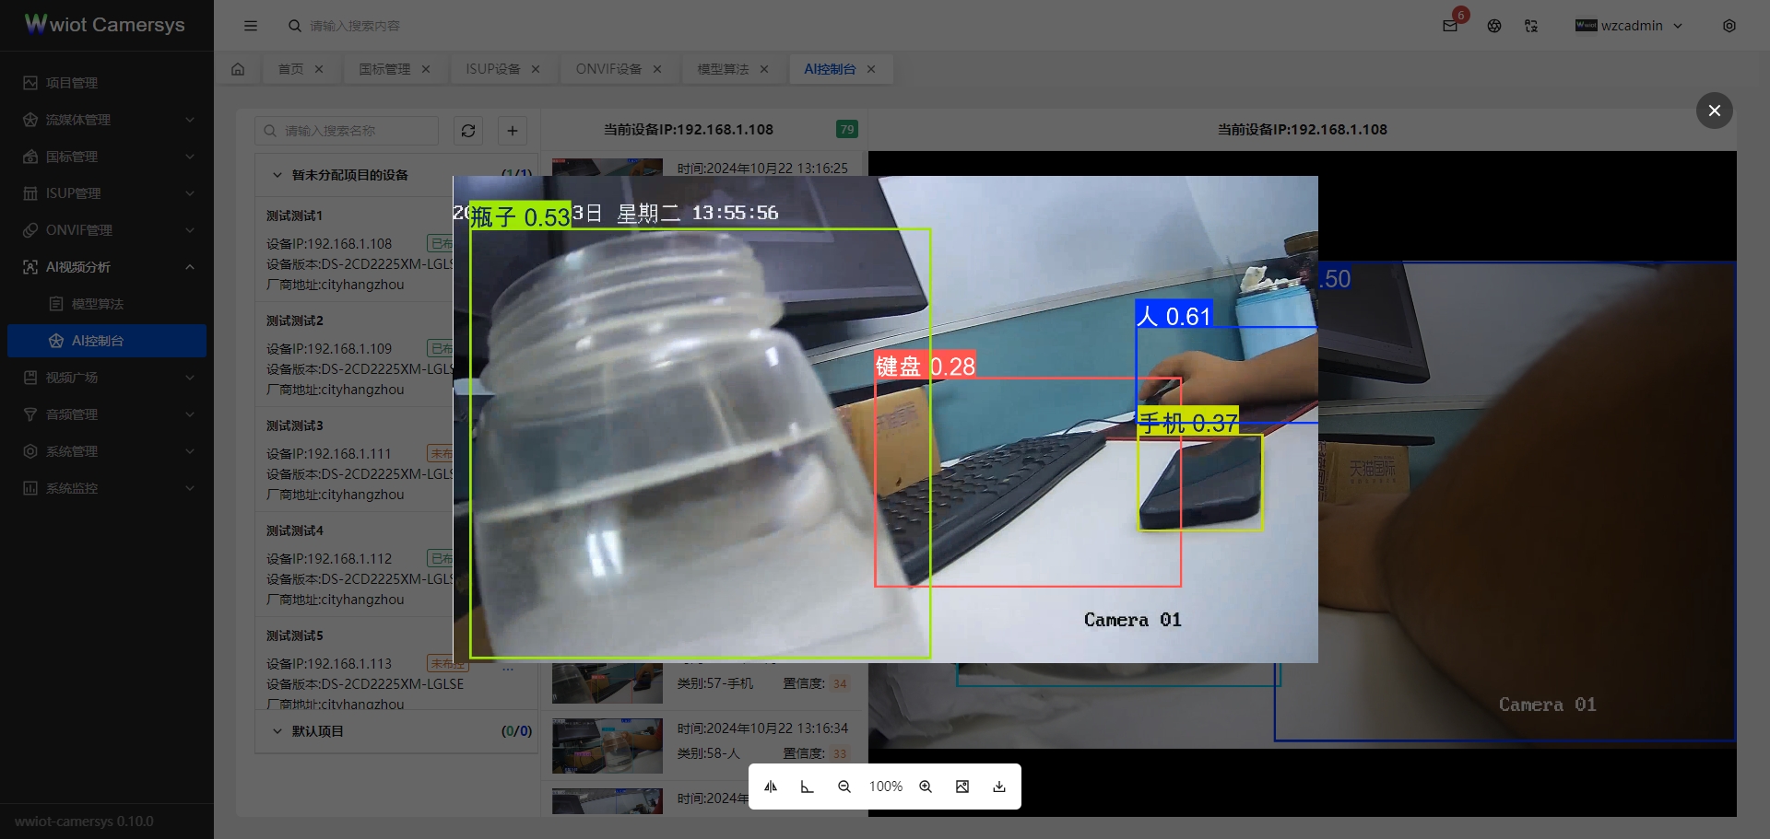The height and width of the screenshot is (839, 1770).
Task: Click the refresh device list button
Action: tap(468, 131)
